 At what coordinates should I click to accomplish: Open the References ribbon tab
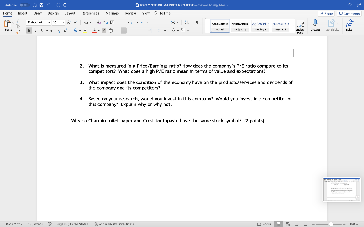point(90,13)
